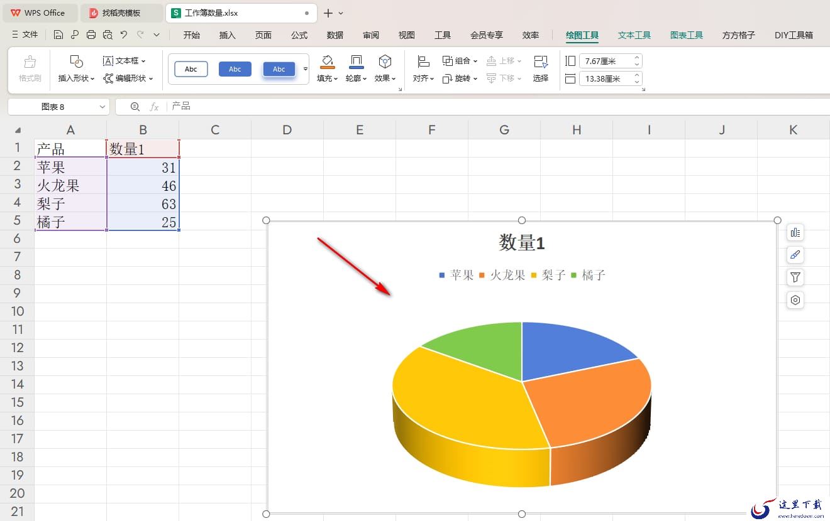830x521 pixels.
Task: Click the Fill paint bucket icon
Action: coord(327,62)
